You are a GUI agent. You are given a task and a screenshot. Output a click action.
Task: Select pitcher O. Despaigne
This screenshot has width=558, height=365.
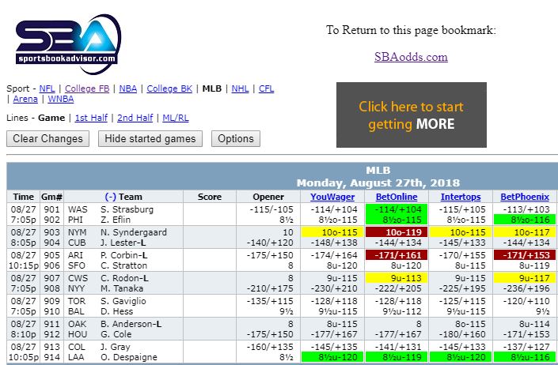click(129, 357)
